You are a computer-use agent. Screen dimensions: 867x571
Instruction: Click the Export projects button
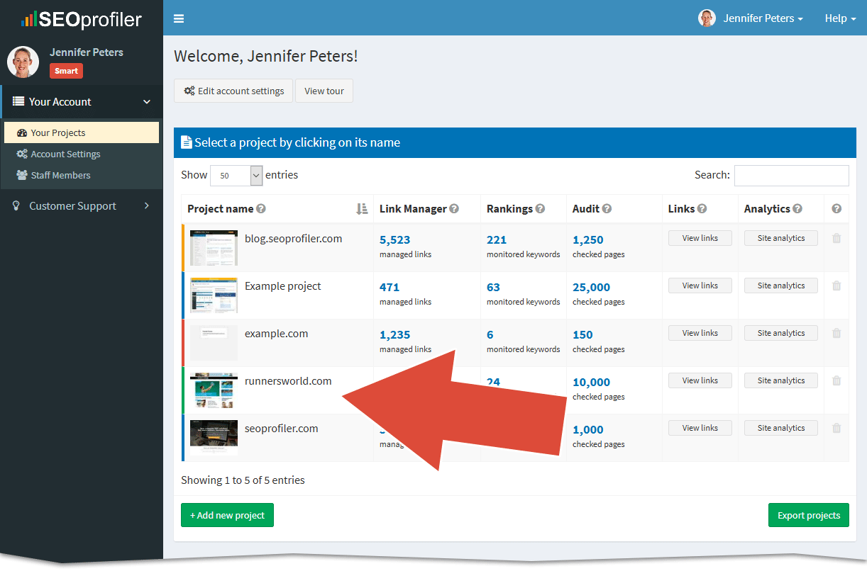[x=808, y=515]
